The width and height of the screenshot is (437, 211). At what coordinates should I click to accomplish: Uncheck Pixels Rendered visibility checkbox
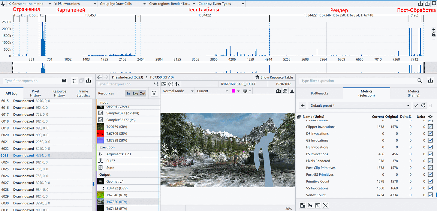click(431, 161)
